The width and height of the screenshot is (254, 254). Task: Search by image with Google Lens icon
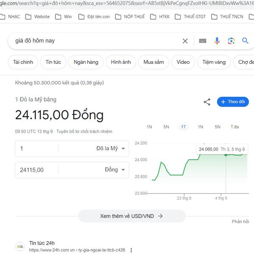[231, 41]
